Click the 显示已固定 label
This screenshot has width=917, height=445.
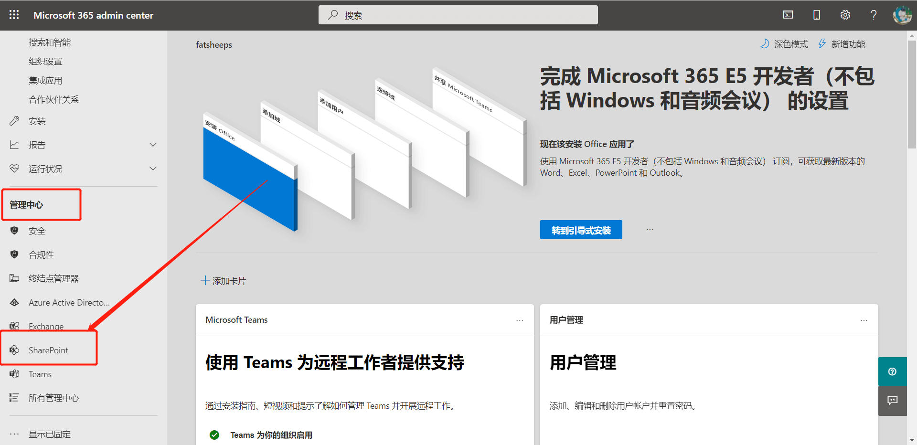coord(50,434)
